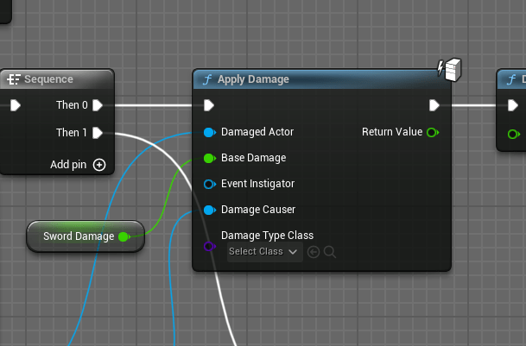
Task: Click the authority-only server icon on Apply Damage
Action: (447, 67)
